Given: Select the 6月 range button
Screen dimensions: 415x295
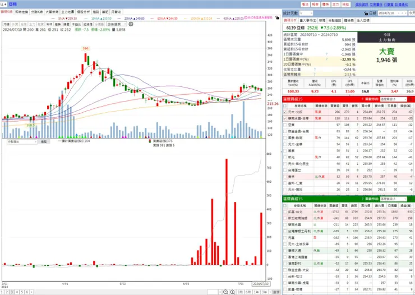Looking at the screenshot, I should click(x=248, y=292).
